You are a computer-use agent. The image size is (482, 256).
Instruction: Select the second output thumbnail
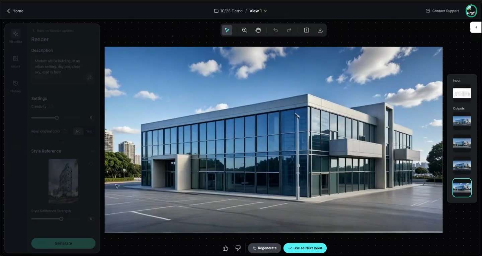[462, 143]
